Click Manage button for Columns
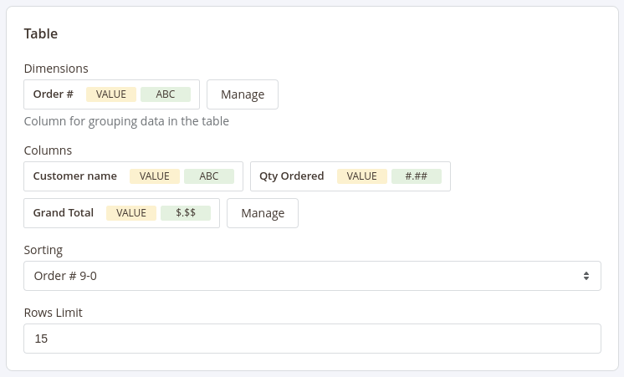 pos(262,213)
